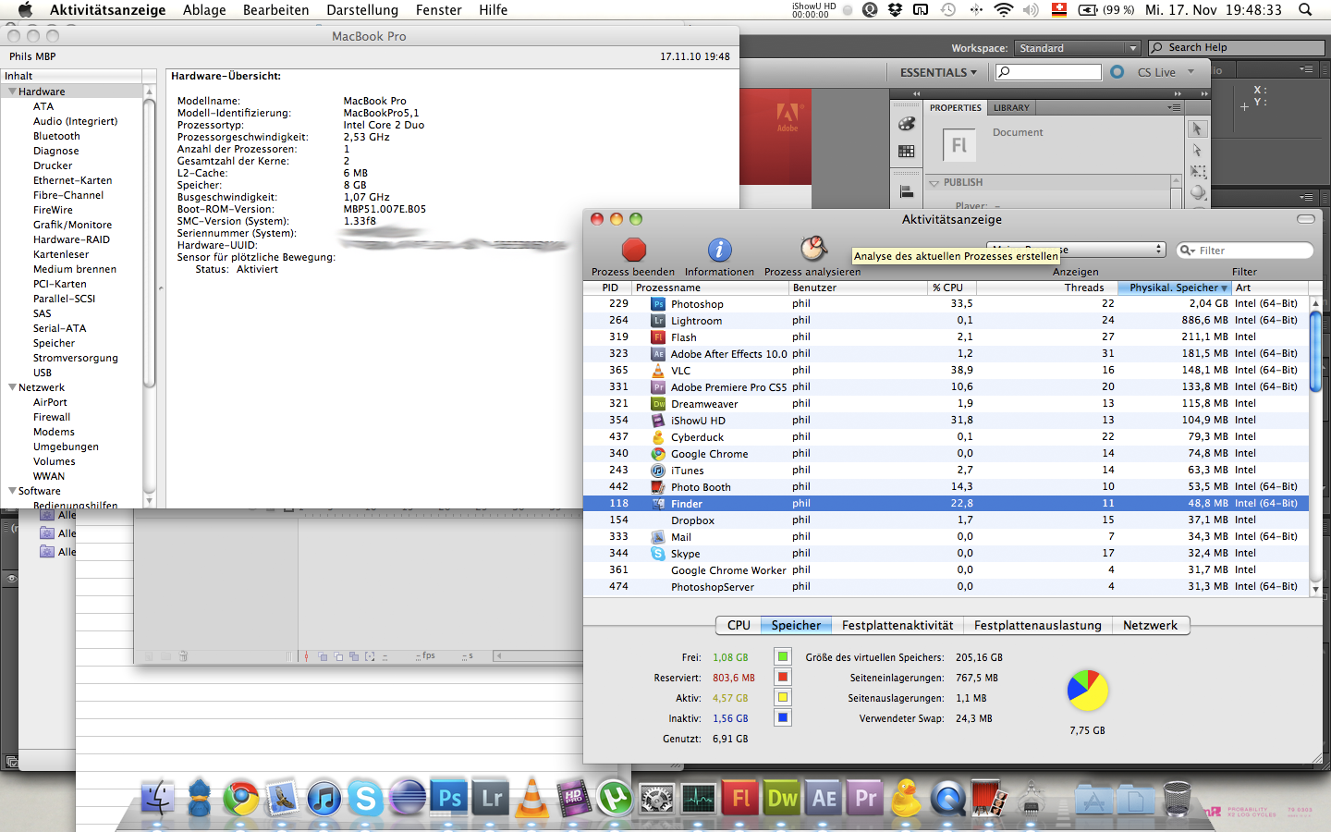
Task: Sort processes by PID column
Action: click(609, 288)
